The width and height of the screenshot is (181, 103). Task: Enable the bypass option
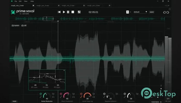[x=16, y=25]
